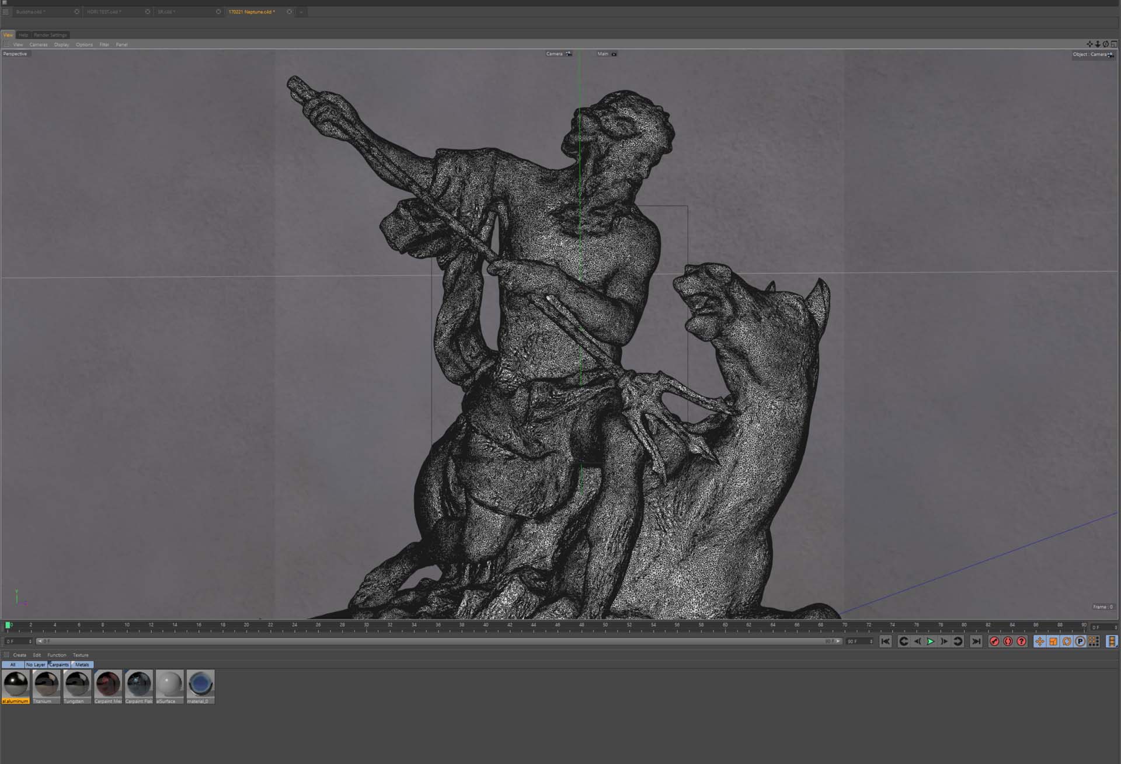Close the Buddha.c4d document tab
This screenshot has width=1121, height=764.
click(x=76, y=12)
